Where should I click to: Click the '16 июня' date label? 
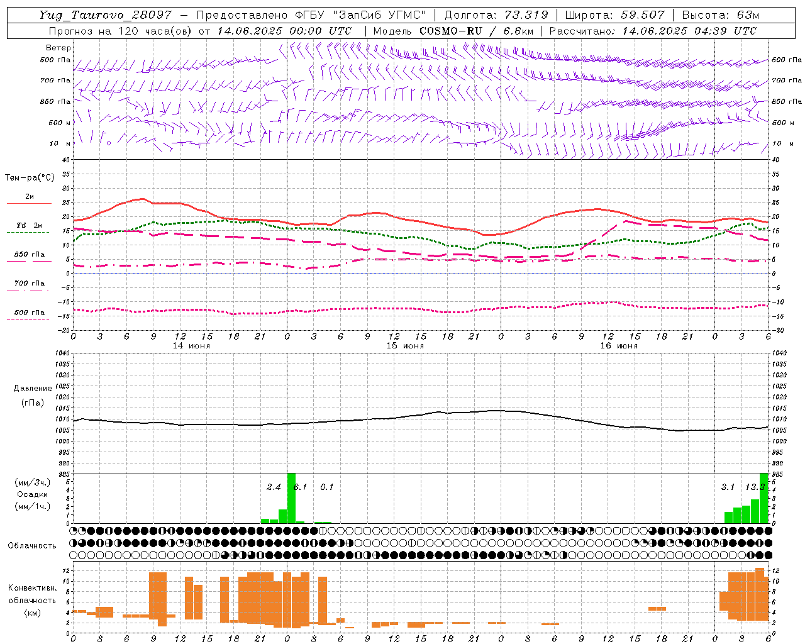tap(619, 346)
